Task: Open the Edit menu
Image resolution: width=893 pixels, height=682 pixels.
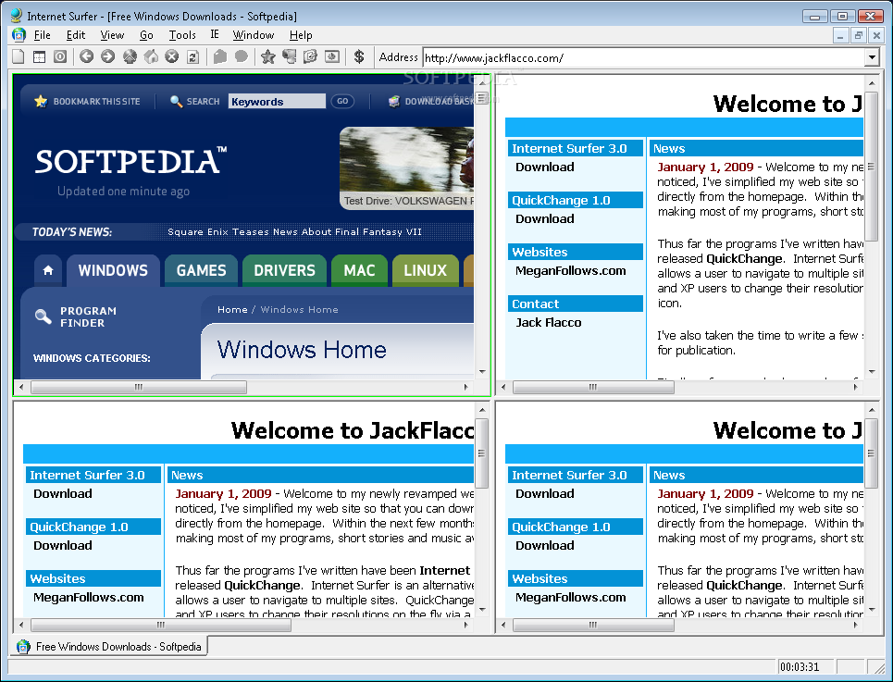Action: [76, 35]
